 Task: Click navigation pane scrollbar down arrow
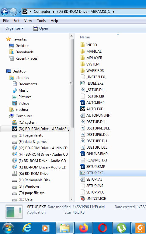coord(71,200)
